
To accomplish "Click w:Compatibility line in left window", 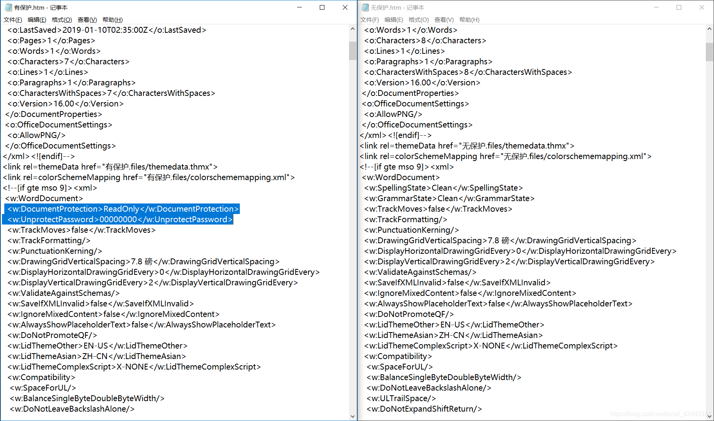I will click(x=41, y=377).
